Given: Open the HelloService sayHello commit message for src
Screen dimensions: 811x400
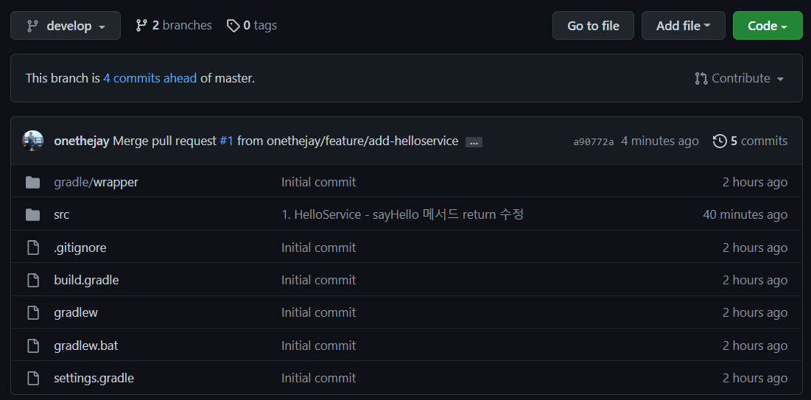Looking at the screenshot, I should [402, 214].
